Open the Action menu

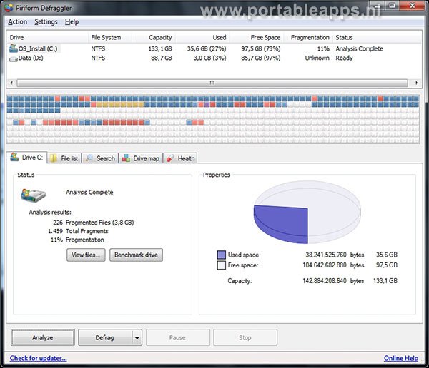[x=18, y=22]
